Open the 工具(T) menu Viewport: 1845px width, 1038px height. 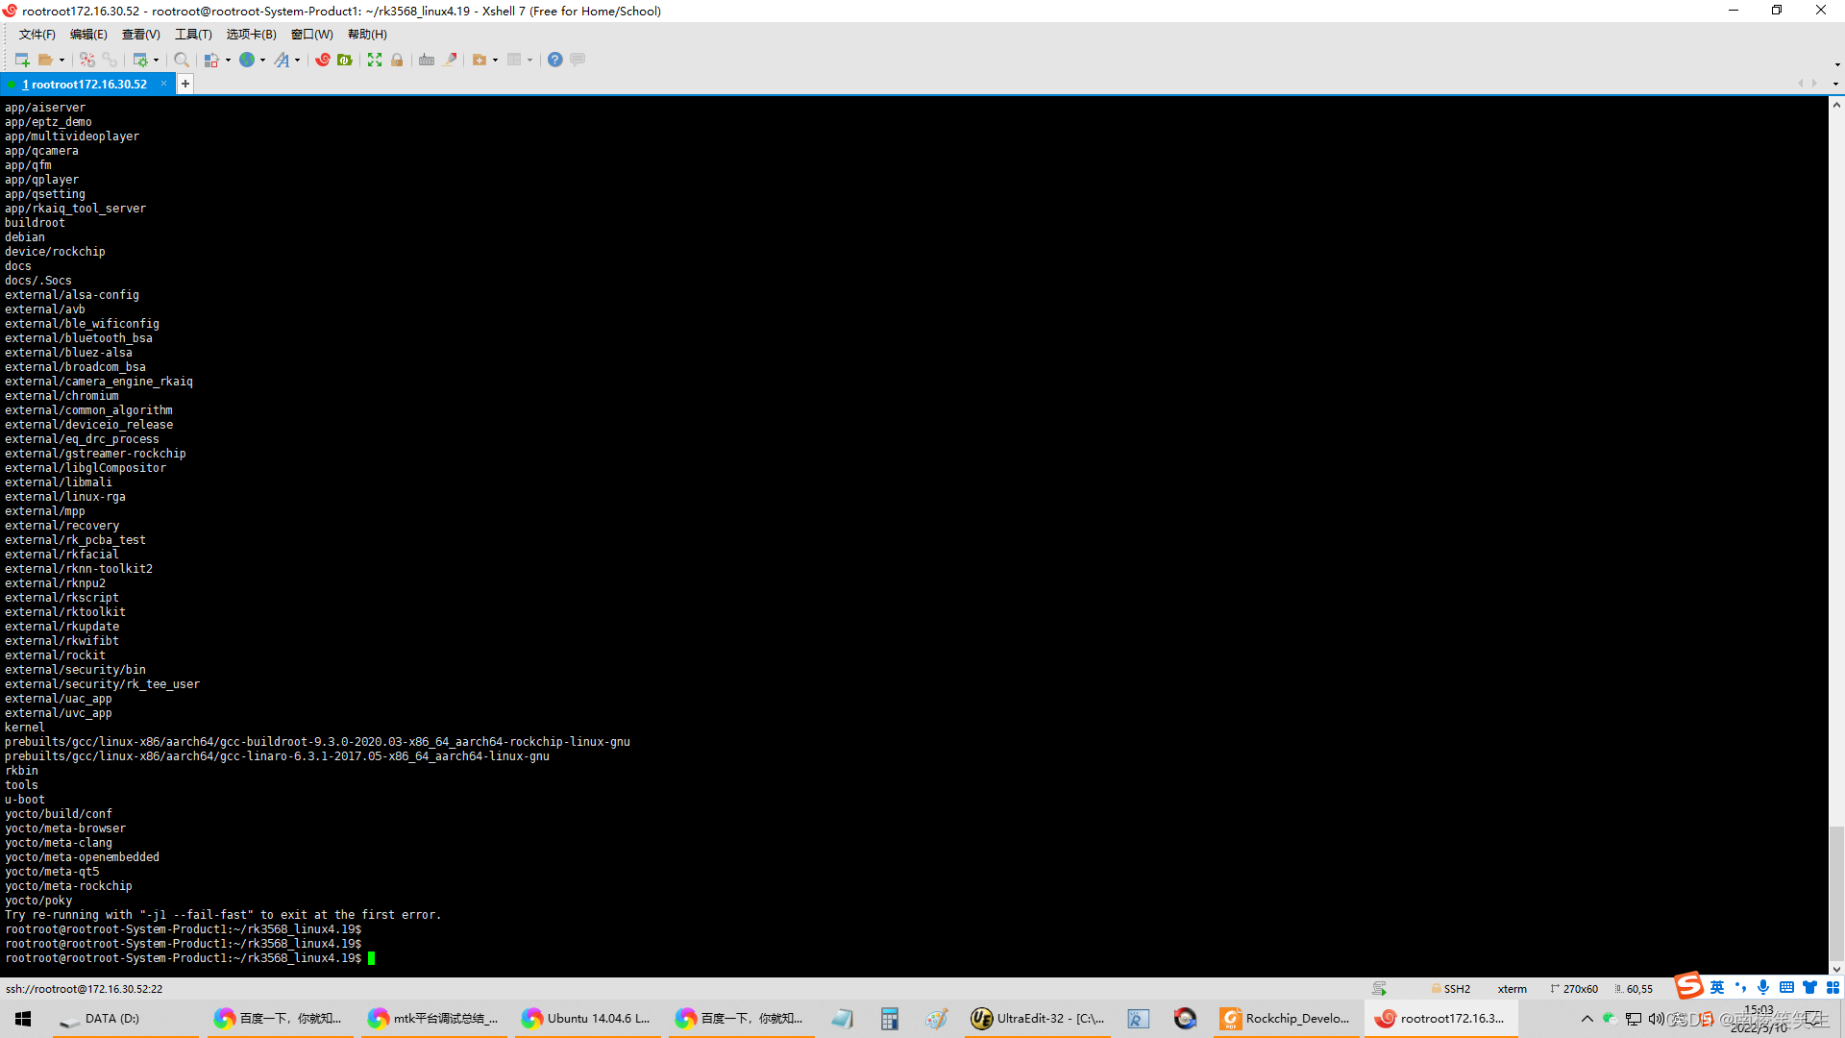point(192,34)
